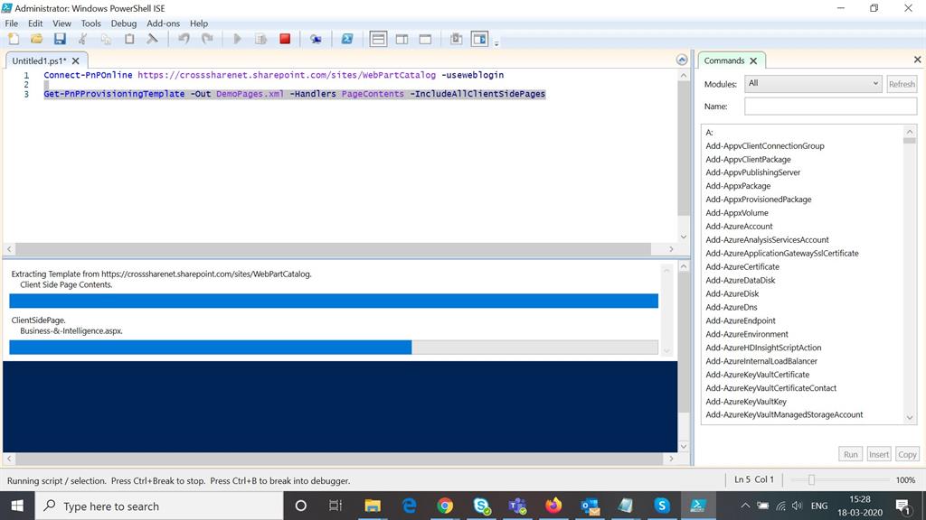
Task: Start PowerShell.exe in a separate window icon
Action: (347, 39)
